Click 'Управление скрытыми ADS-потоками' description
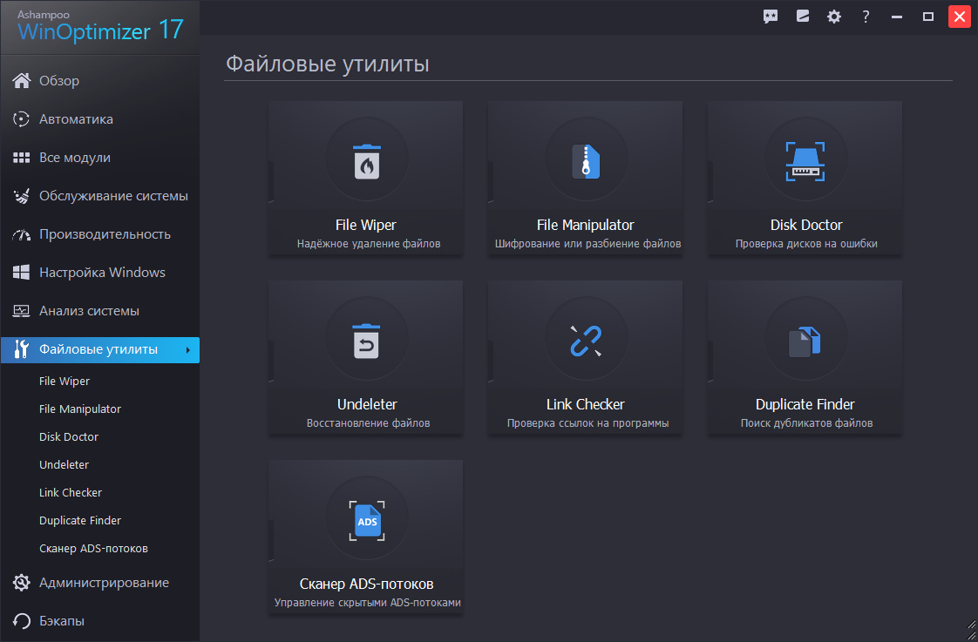Screen dimensions: 978x642 click(x=367, y=603)
